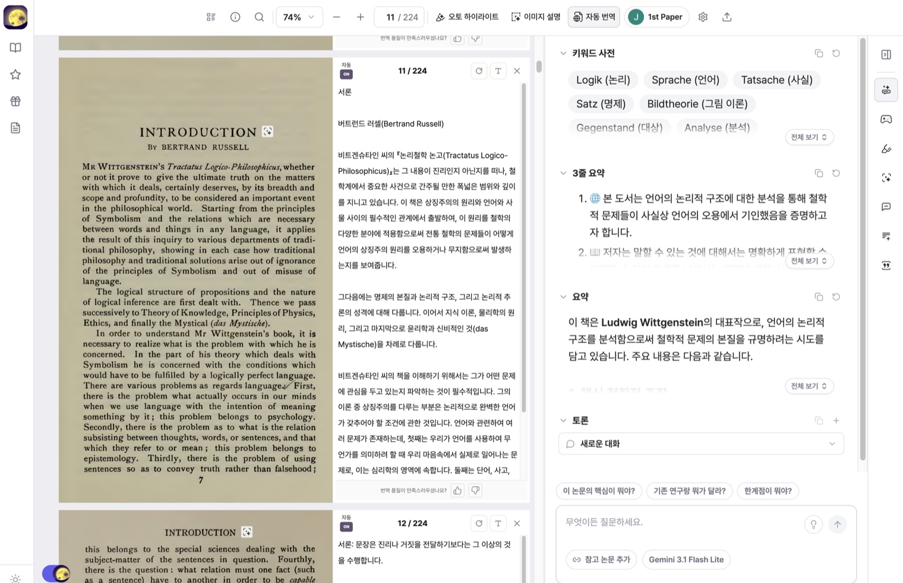Image resolution: width=903 pixels, height=583 pixels.
Task: Click the gift icon in left sidebar
Action: 15,102
